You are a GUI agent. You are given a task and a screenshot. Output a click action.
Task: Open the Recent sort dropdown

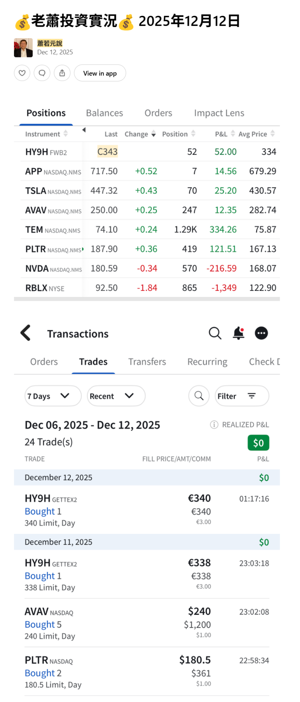(116, 396)
